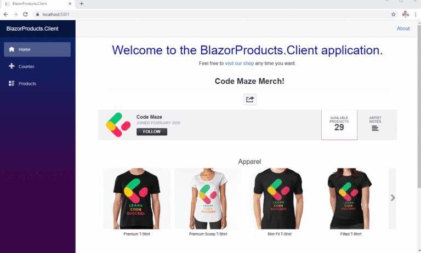Open the Chrome profile avatar
The image size is (421, 253).
point(406,14)
